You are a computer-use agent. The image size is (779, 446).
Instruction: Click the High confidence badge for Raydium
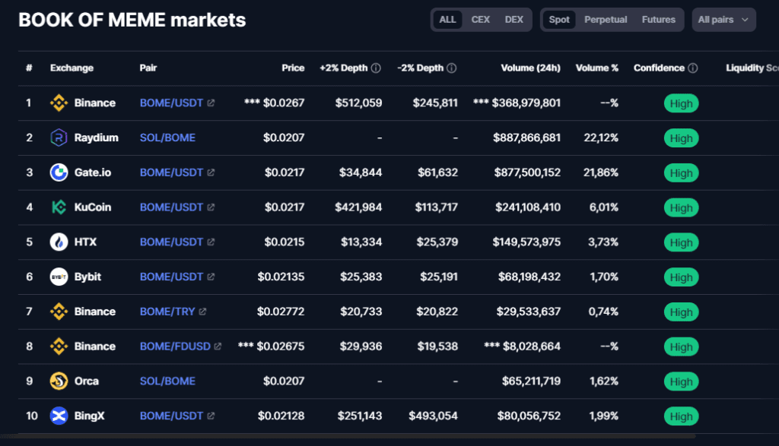coord(681,138)
